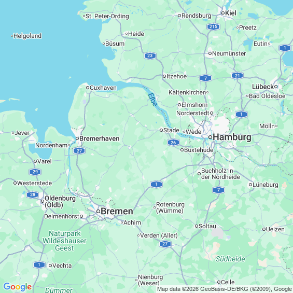This screenshot has height=293, width=293.
Task: Click the A29 highway shield near Varel
Action: pos(35,172)
